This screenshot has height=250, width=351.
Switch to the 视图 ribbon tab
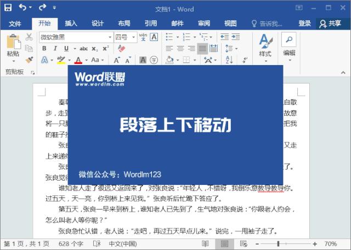point(230,23)
